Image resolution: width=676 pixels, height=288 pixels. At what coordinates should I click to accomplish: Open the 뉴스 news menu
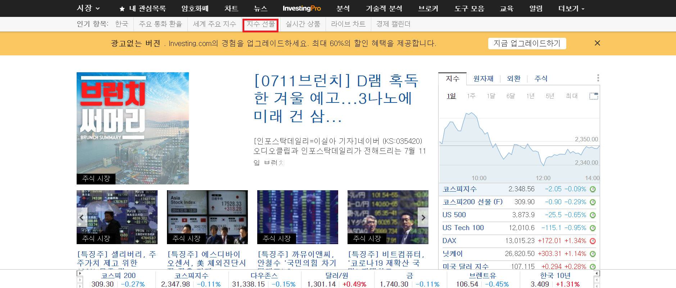[x=260, y=8]
